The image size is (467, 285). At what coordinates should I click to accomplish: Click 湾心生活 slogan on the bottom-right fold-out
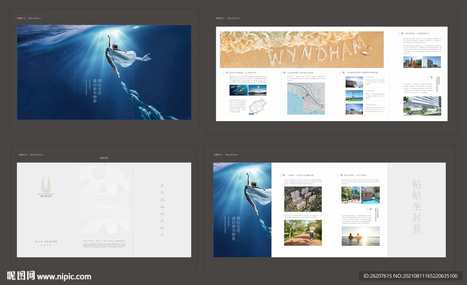(238, 224)
